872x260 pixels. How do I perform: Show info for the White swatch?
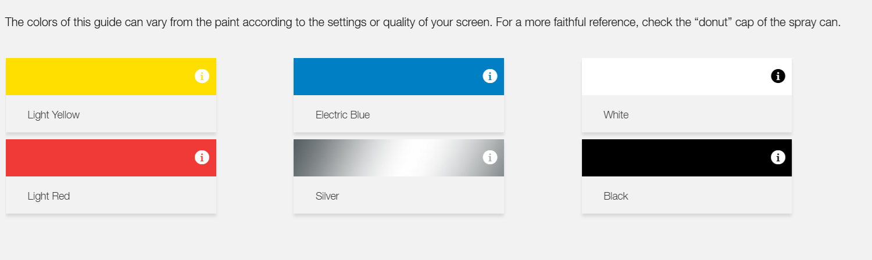point(778,76)
